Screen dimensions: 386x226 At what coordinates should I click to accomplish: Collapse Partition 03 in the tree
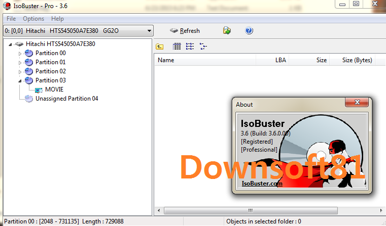tap(20, 81)
